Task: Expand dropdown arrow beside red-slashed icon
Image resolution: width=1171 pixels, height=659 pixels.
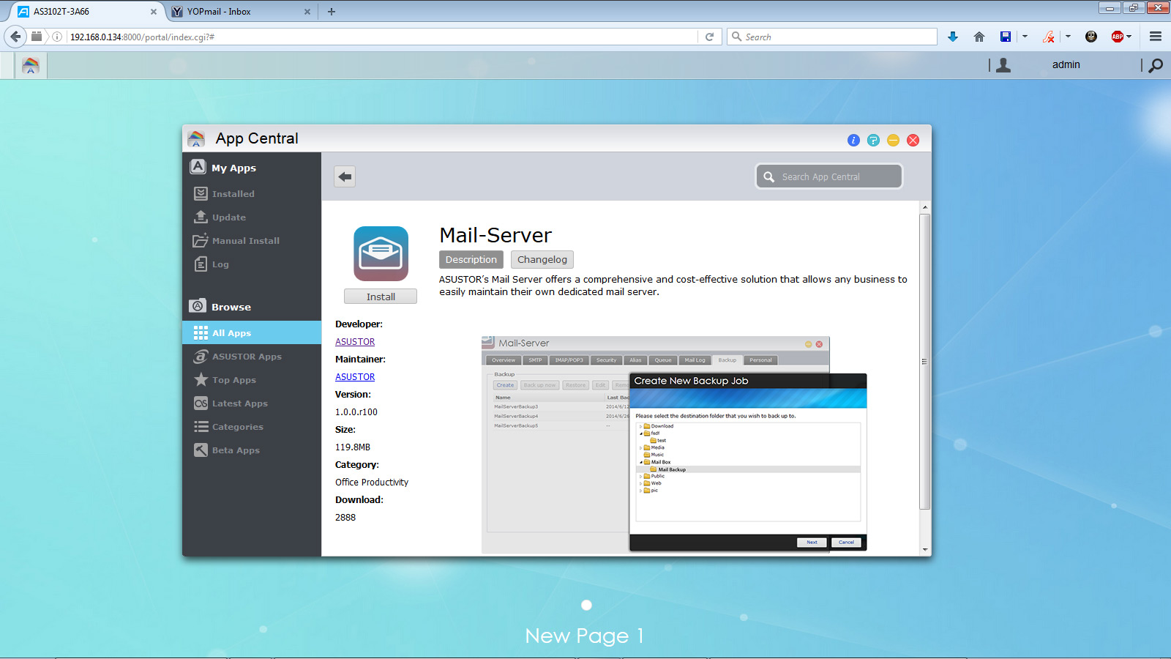Action: pyautogui.click(x=1068, y=37)
